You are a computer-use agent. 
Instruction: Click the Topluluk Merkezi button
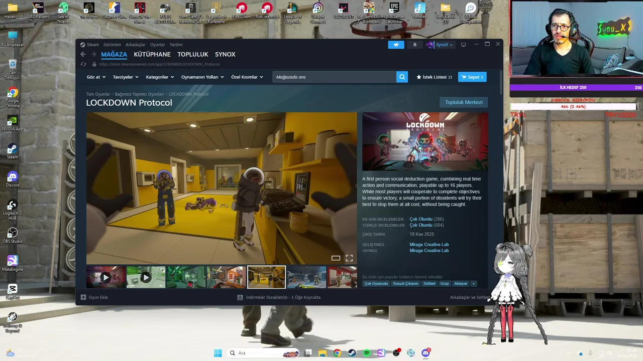(x=464, y=102)
